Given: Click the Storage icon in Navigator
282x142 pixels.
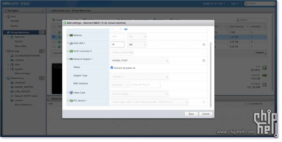Looking at the screenshot, I should point(8,51).
